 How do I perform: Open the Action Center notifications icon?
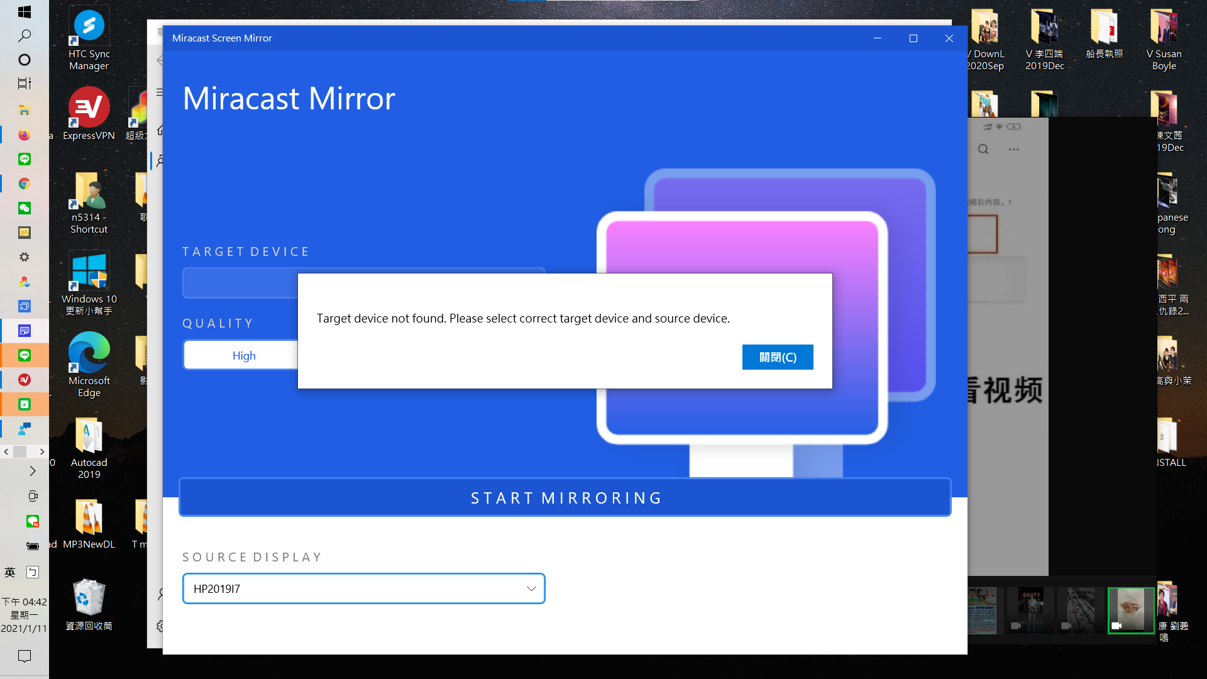[25, 656]
